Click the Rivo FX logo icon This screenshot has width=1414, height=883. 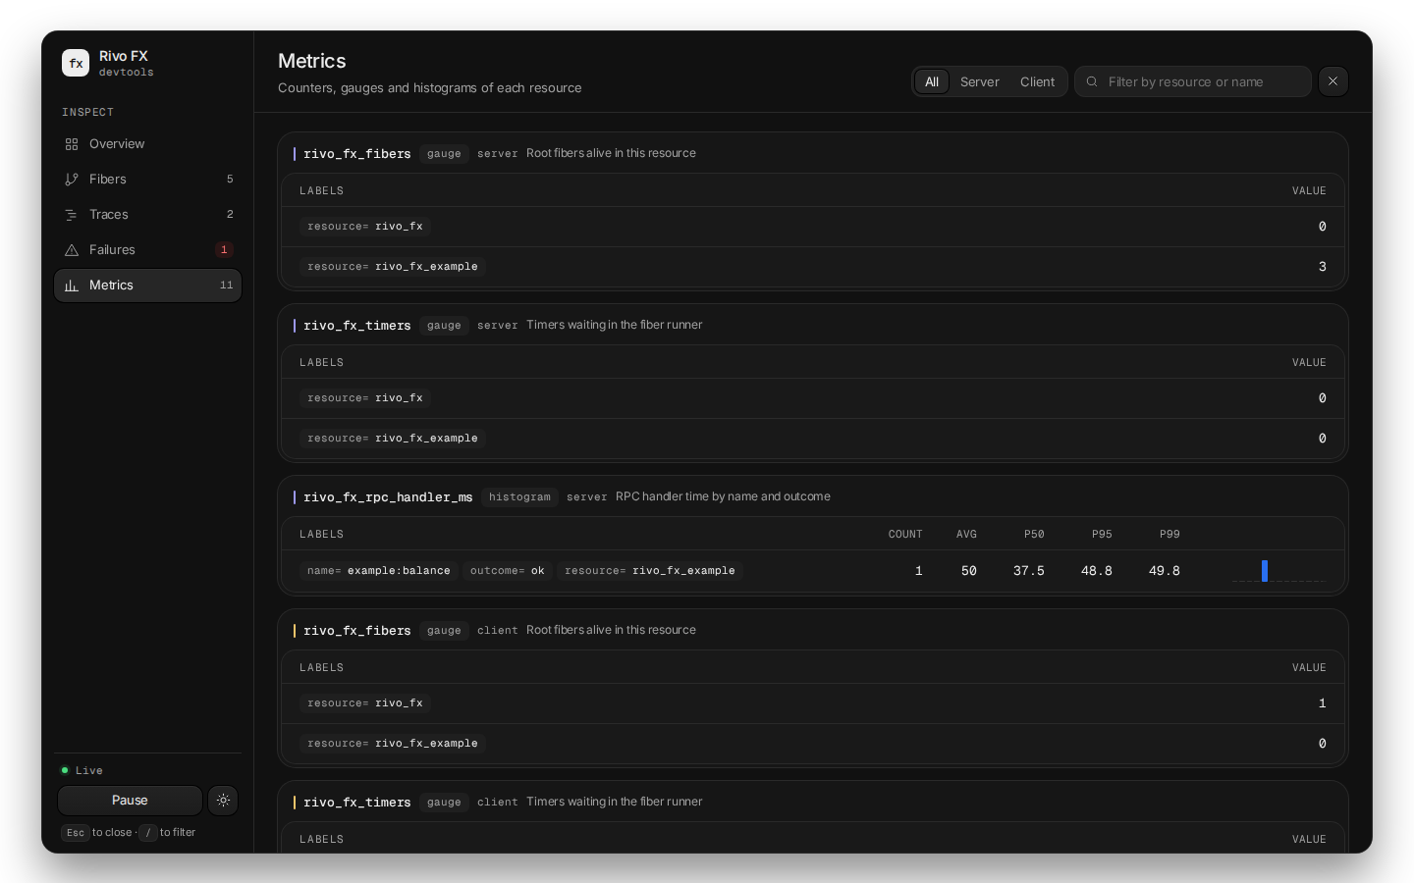coord(76,63)
